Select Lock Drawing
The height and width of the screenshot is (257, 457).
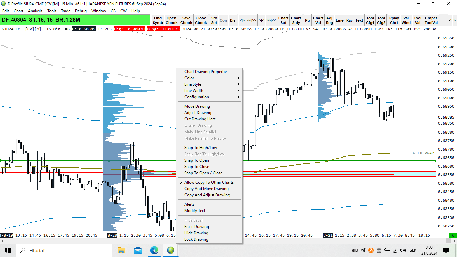209,239
